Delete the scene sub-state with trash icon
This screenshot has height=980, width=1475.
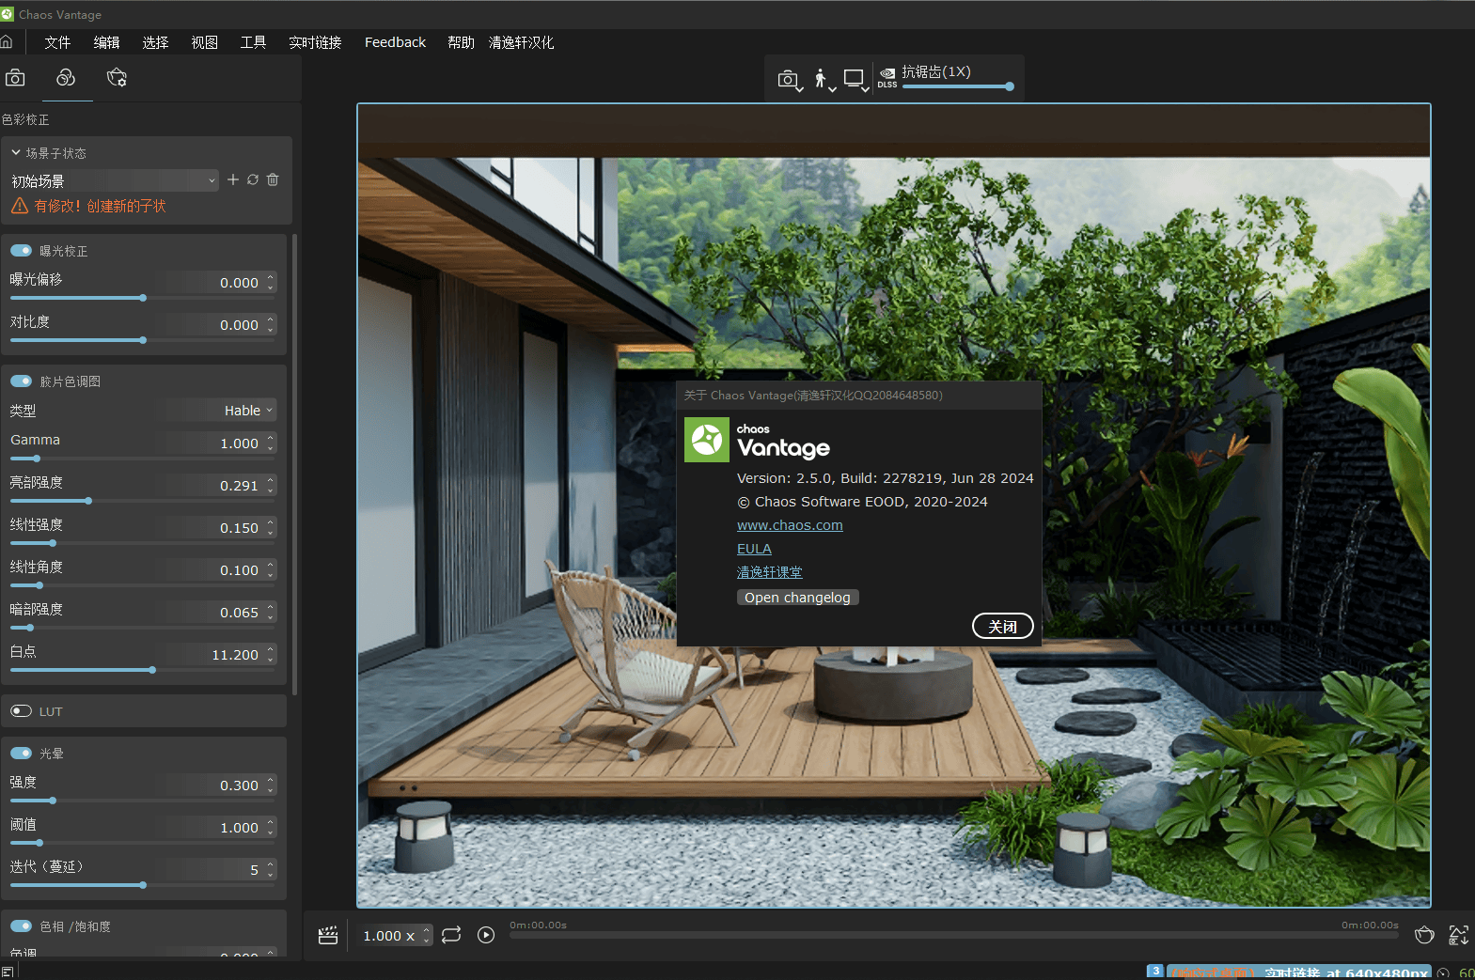[273, 179]
